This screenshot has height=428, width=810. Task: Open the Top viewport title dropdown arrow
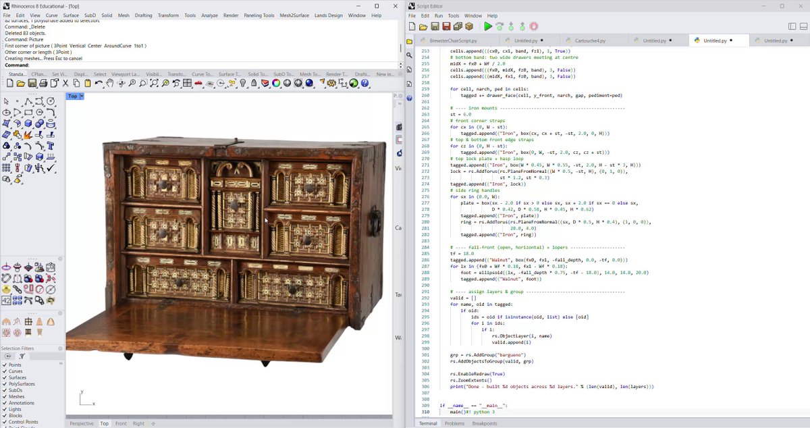pos(82,97)
